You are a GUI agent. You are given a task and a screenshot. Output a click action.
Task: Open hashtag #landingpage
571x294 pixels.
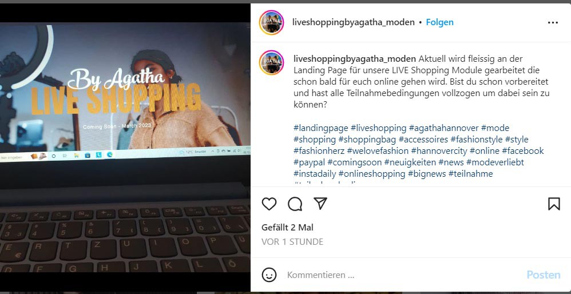tap(320, 128)
